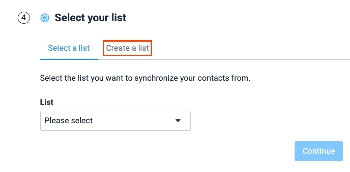This screenshot has width=350, height=172.
Task: Click the synchronize contacts description text
Action: (x=145, y=78)
